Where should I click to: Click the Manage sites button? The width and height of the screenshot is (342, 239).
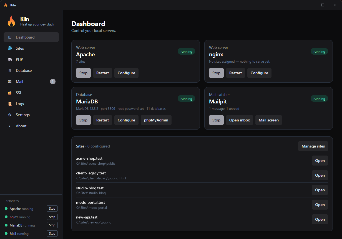(313, 146)
